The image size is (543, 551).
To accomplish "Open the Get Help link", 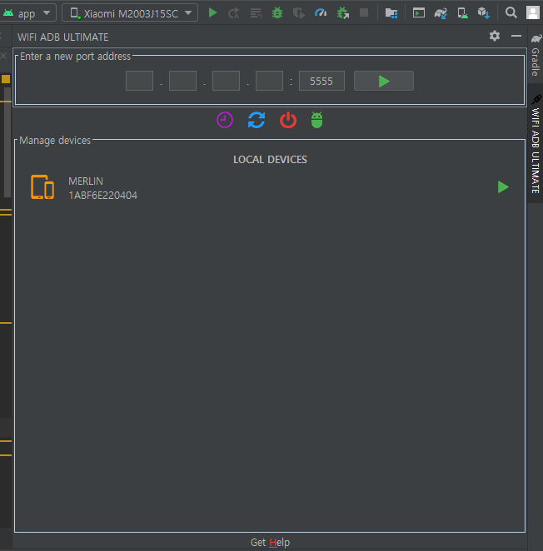I will click(270, 542).
